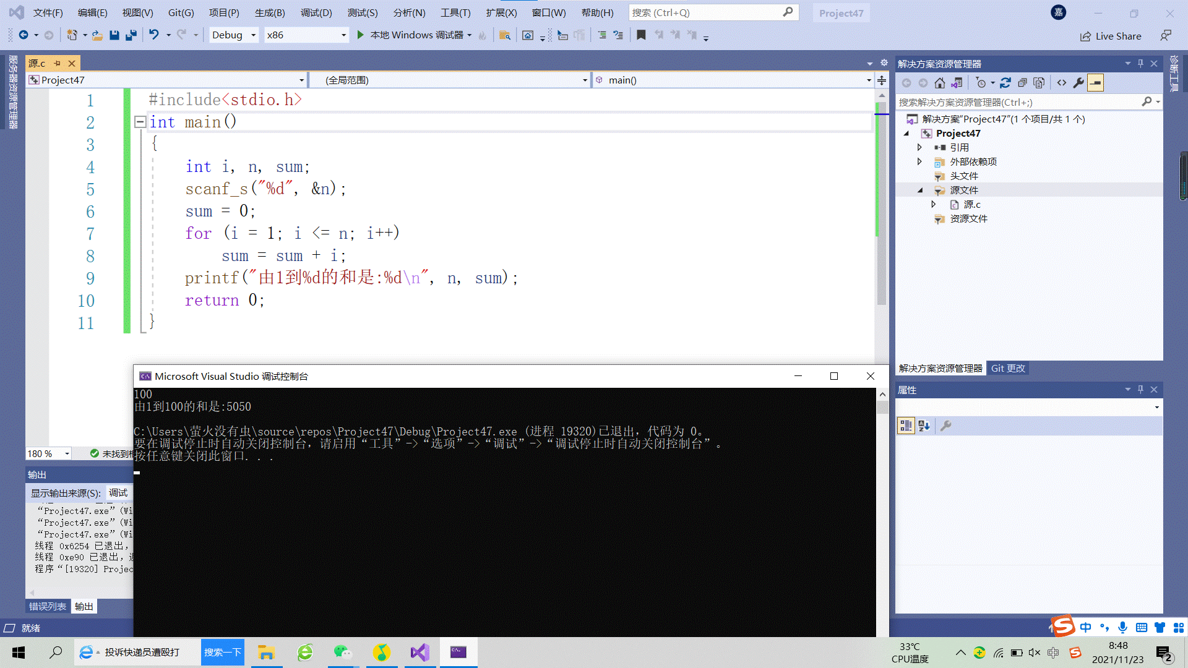Viewport: 1188px width, 668px height.
Task: Switch to the Git 更改 tab
Action: point(1007,368)
